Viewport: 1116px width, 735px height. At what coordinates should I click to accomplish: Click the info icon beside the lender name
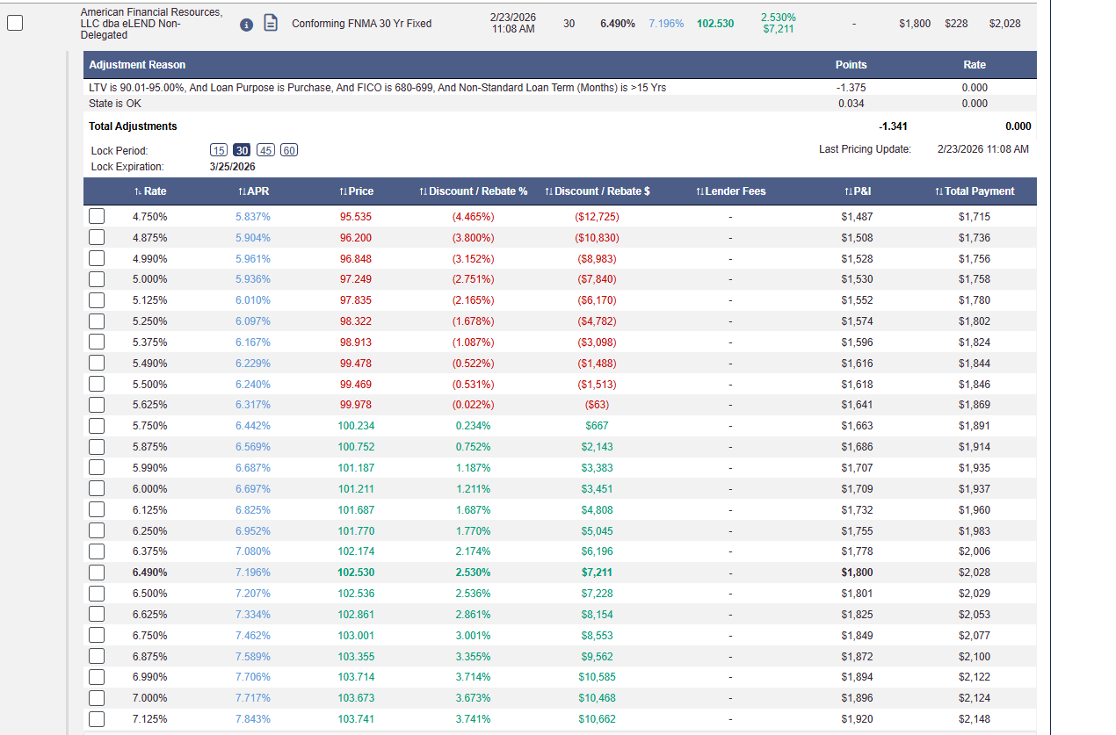point(247,24)
